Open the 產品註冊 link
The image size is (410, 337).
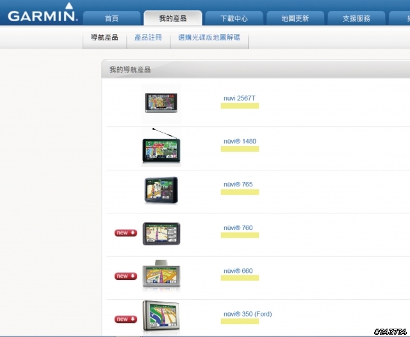[148, 37]
